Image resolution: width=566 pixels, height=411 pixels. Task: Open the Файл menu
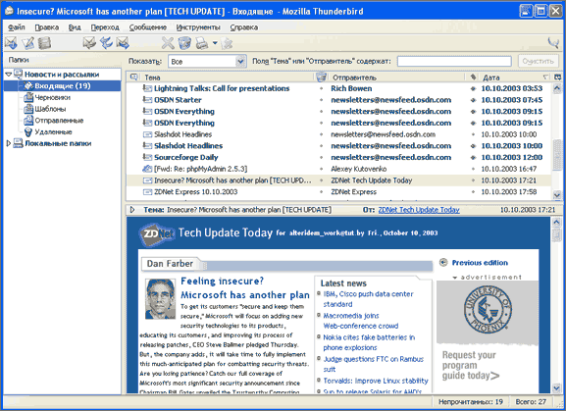click(x=17, y=27)
